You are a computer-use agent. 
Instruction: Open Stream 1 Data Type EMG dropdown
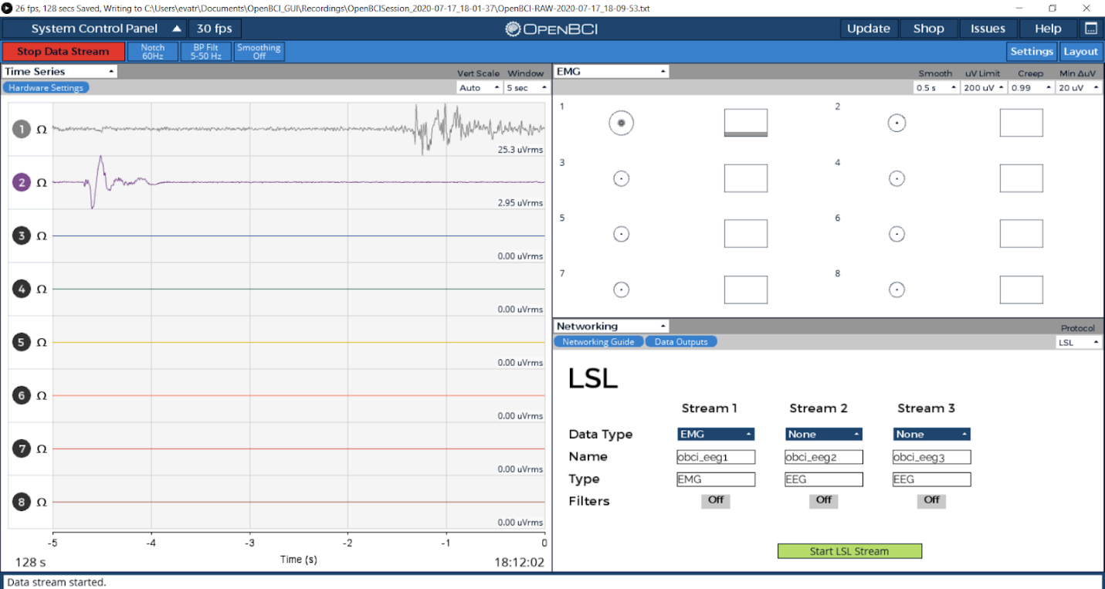pyautogui.click(x=716, y=434)
